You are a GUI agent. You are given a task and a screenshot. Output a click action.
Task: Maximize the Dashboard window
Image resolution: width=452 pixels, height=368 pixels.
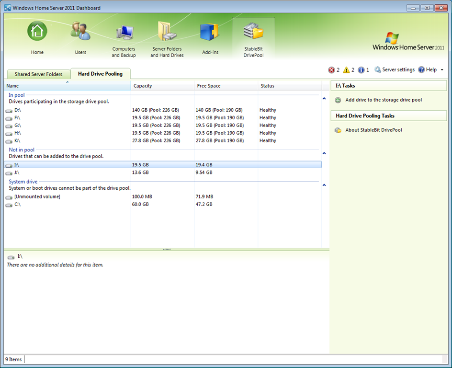coord(427,8)
